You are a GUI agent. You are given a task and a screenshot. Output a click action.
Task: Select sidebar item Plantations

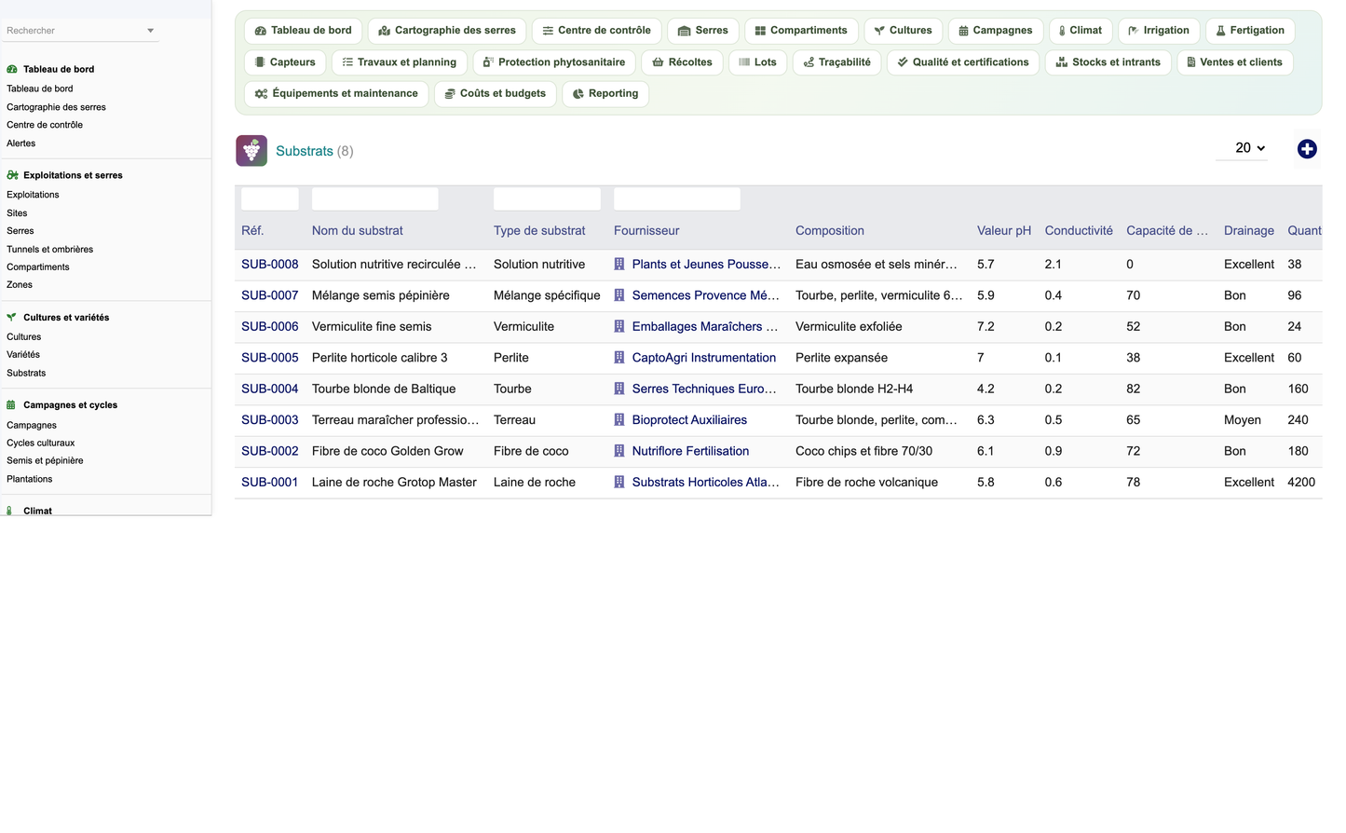29,479
